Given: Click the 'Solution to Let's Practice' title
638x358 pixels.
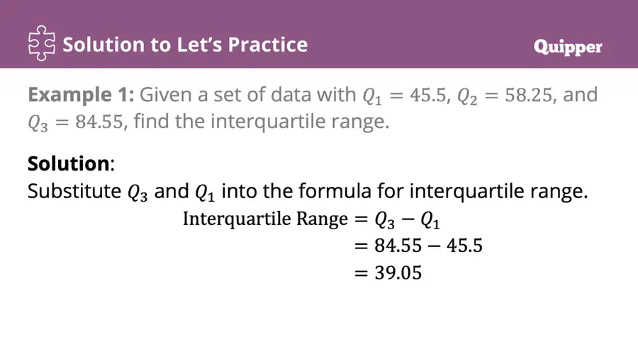Looking at the screenshot, I should click(x=185, y=45).
